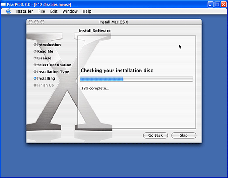Click the PearPC 0.3.0 title bar text
Viewport: 228px width, 178px height.
tap(39, 5)
